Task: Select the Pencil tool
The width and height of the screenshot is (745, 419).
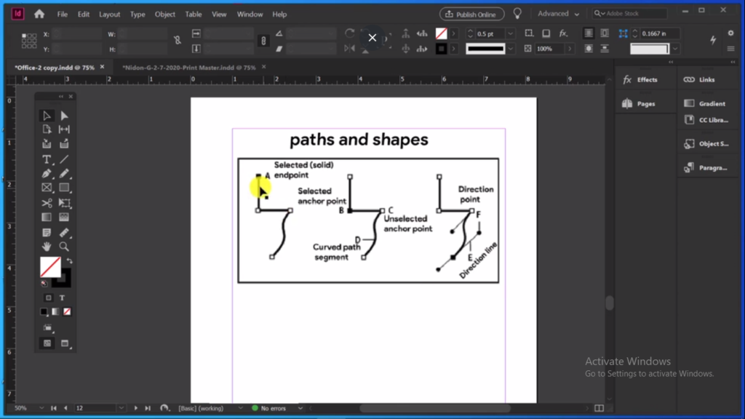Action: (x=64, y=174)
